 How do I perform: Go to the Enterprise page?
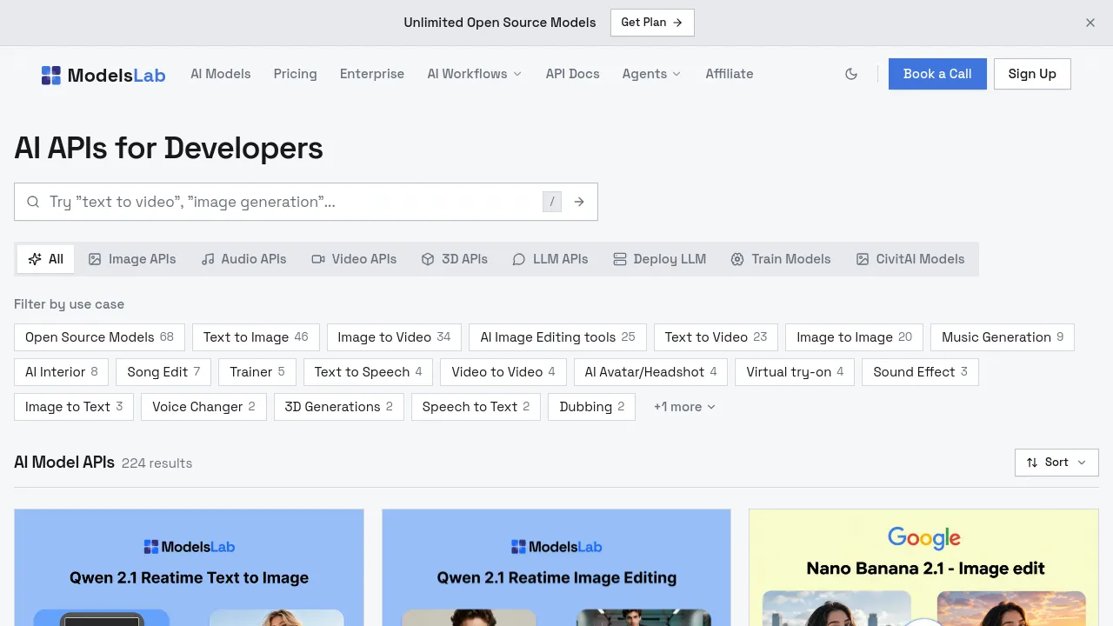[x=372, y=74]
